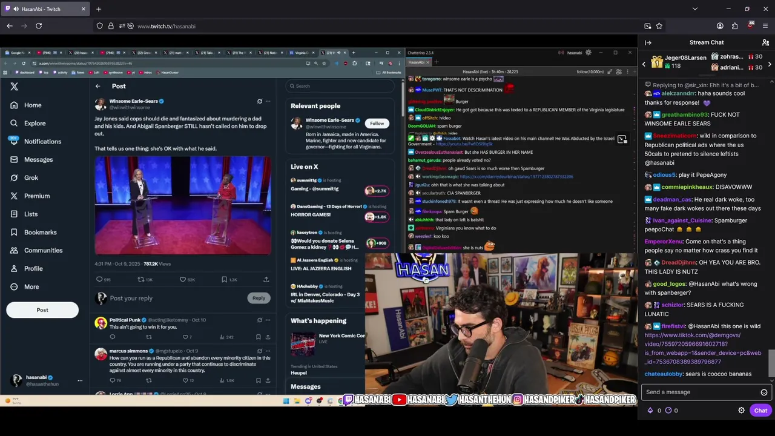Image resolution: width=775 pixels, height=436 pixels.
Task: Click the Send a message input field
Action: point(701,392)
